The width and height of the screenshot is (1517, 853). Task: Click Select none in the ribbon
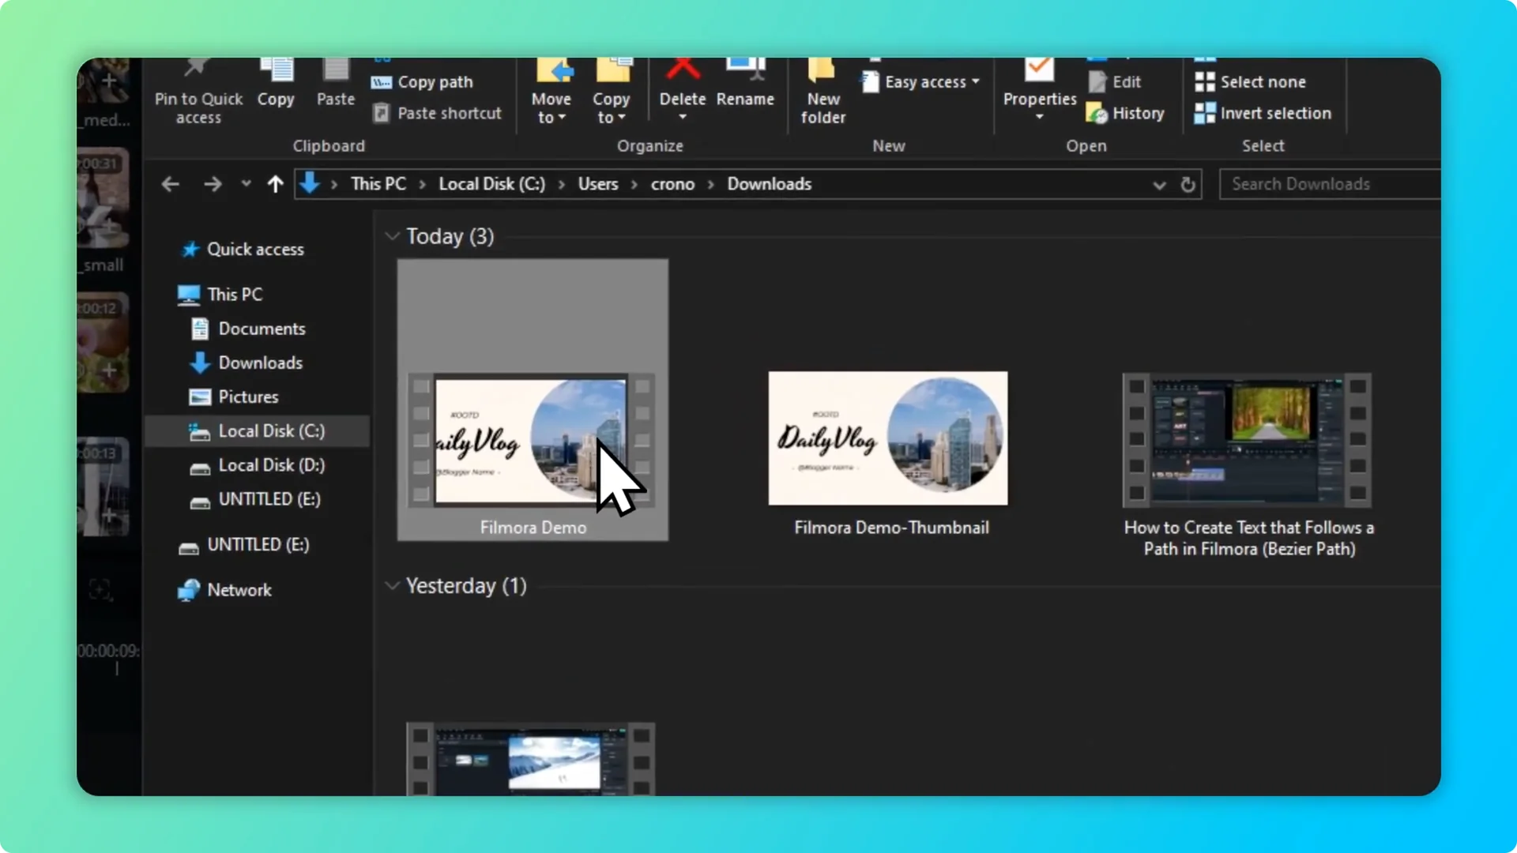tap(1251, 82)
